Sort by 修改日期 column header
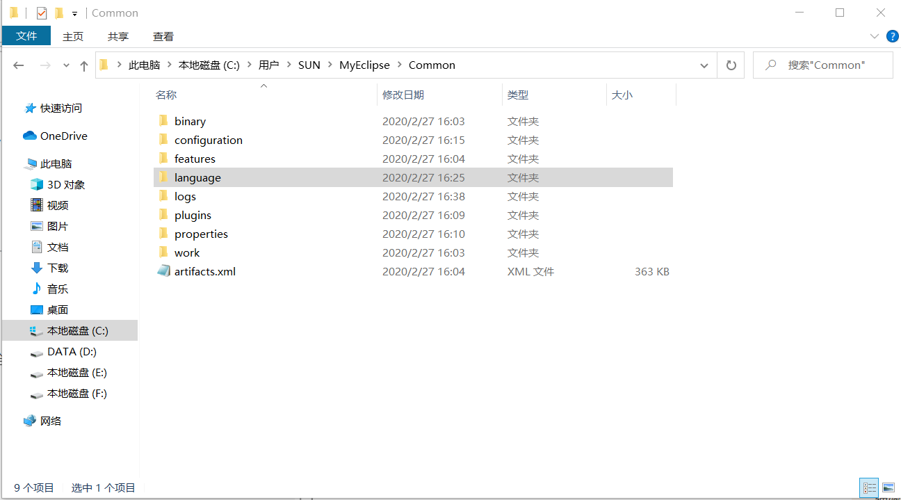This screenshot has width=901, height=500. pyautogui.click(x=403, y=95)
